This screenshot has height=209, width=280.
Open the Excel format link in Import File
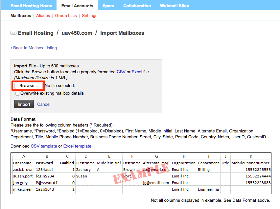click(x=137, y=72)
